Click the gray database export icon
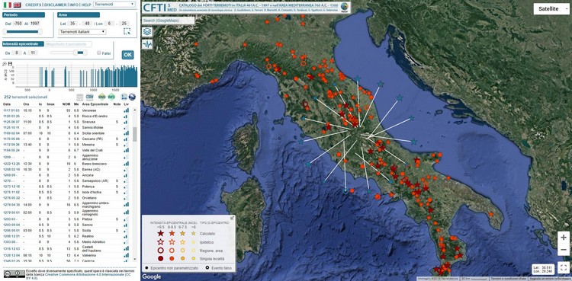 (80, 97)
